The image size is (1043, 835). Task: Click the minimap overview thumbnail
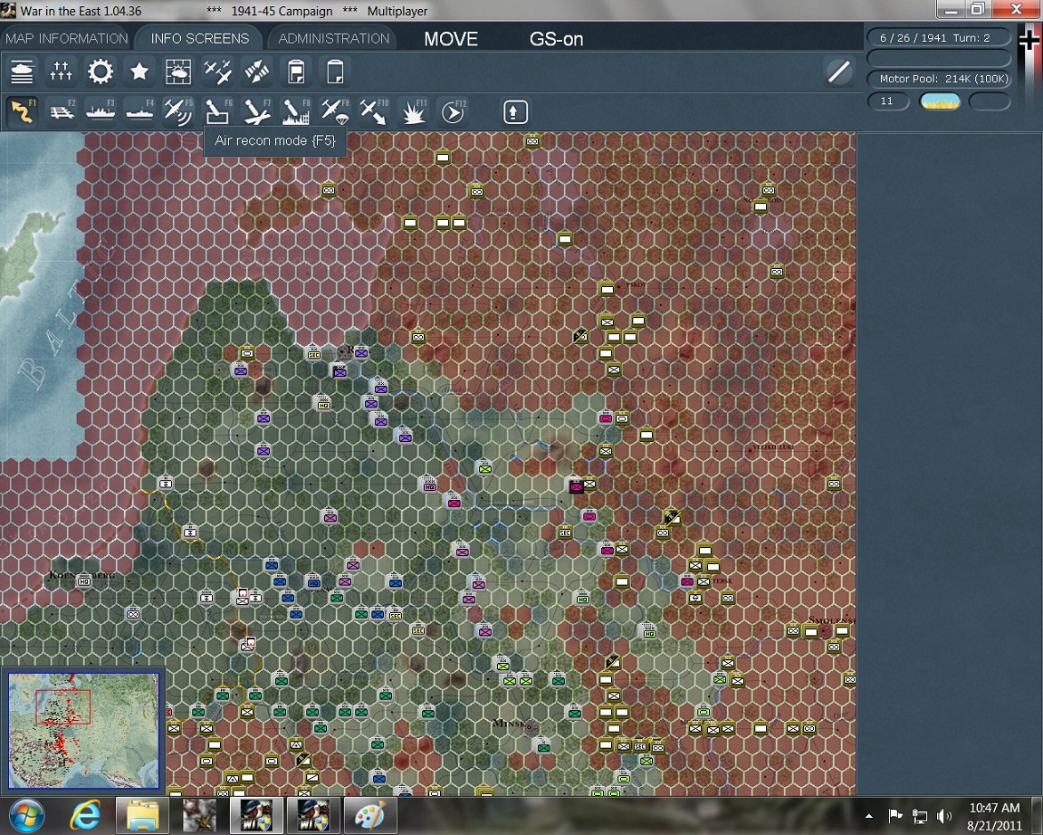(x=84, y=731)
